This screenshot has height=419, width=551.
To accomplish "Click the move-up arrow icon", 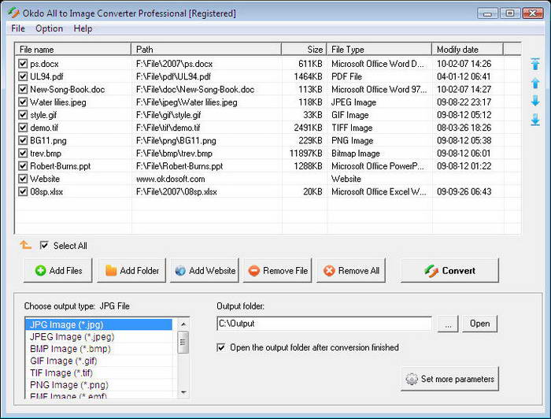I will [x=535, y=83].
